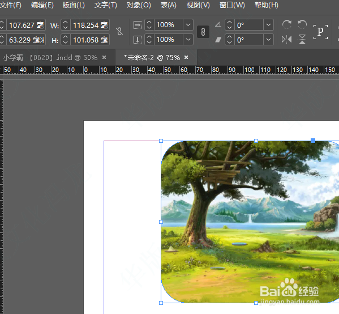Click the rotation angle icon

click(x=218, y=25)
